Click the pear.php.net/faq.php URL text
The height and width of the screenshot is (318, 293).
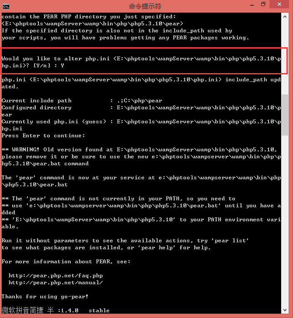(56, 276)
